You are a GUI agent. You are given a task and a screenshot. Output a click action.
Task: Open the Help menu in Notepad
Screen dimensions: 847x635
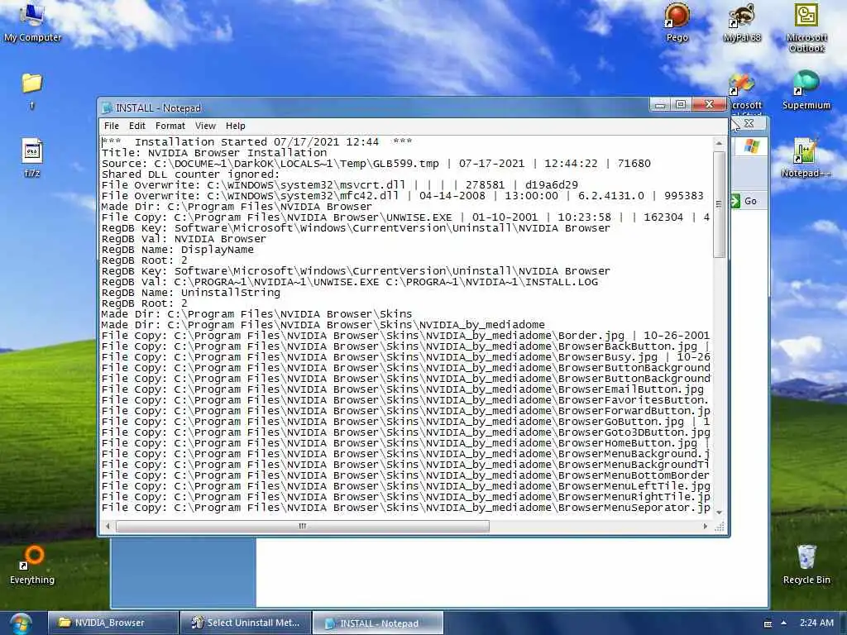coord(236,126)
